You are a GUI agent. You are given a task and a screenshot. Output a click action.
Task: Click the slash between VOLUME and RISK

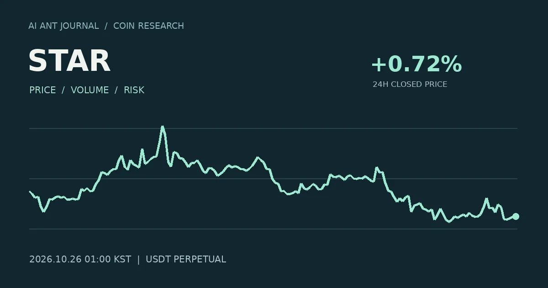pyautogui.click(x=116, y=90)
